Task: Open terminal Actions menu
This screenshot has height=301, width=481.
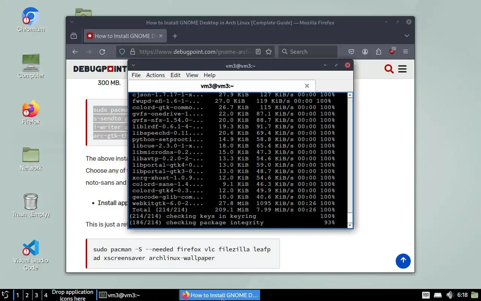Action: 156,75
